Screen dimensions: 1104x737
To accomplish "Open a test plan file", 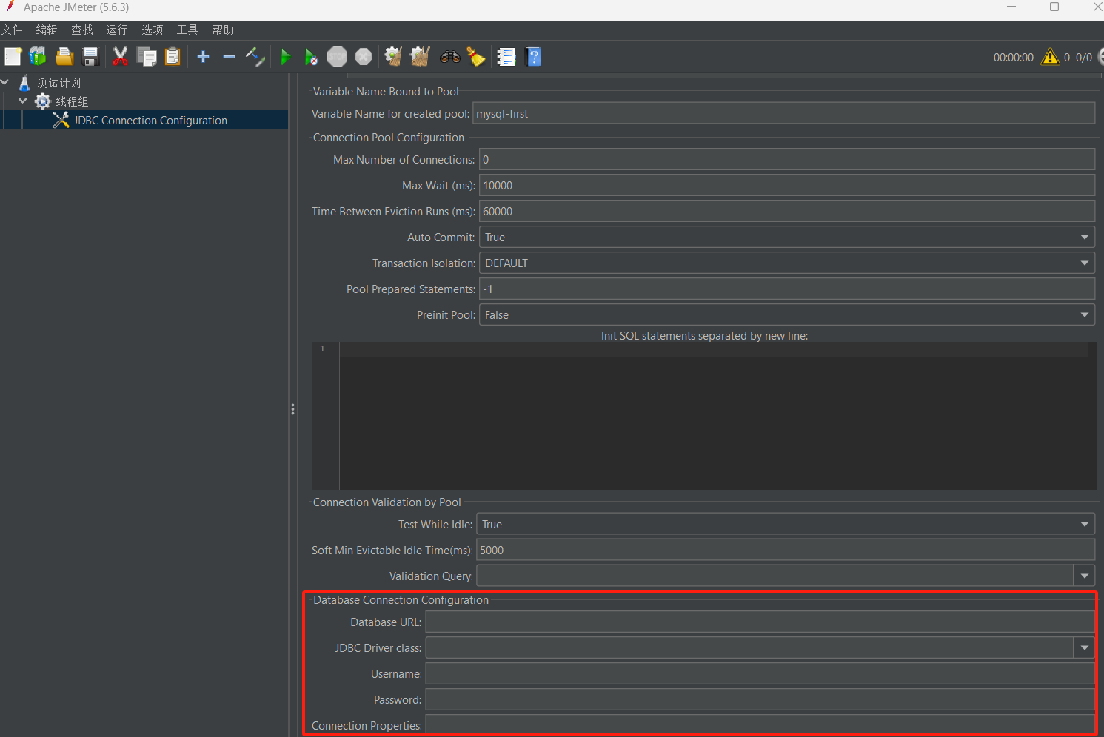I will pyautogui.click(x=64, y=57).
